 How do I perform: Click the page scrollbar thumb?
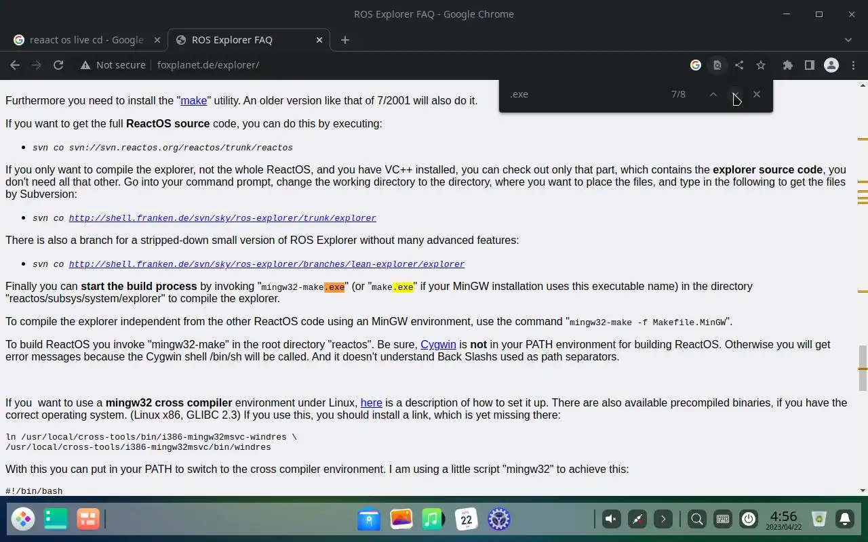[x=863, y=368]
